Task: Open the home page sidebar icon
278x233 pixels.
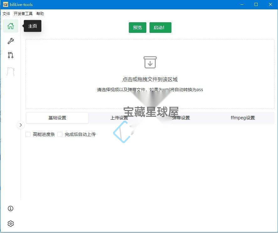Action: tap(11, 26)
